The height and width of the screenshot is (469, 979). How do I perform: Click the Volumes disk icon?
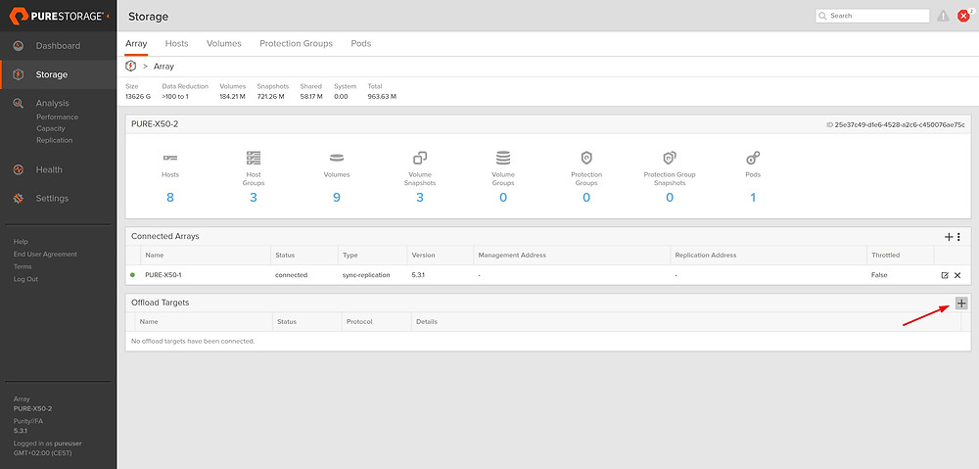[337, 158]
